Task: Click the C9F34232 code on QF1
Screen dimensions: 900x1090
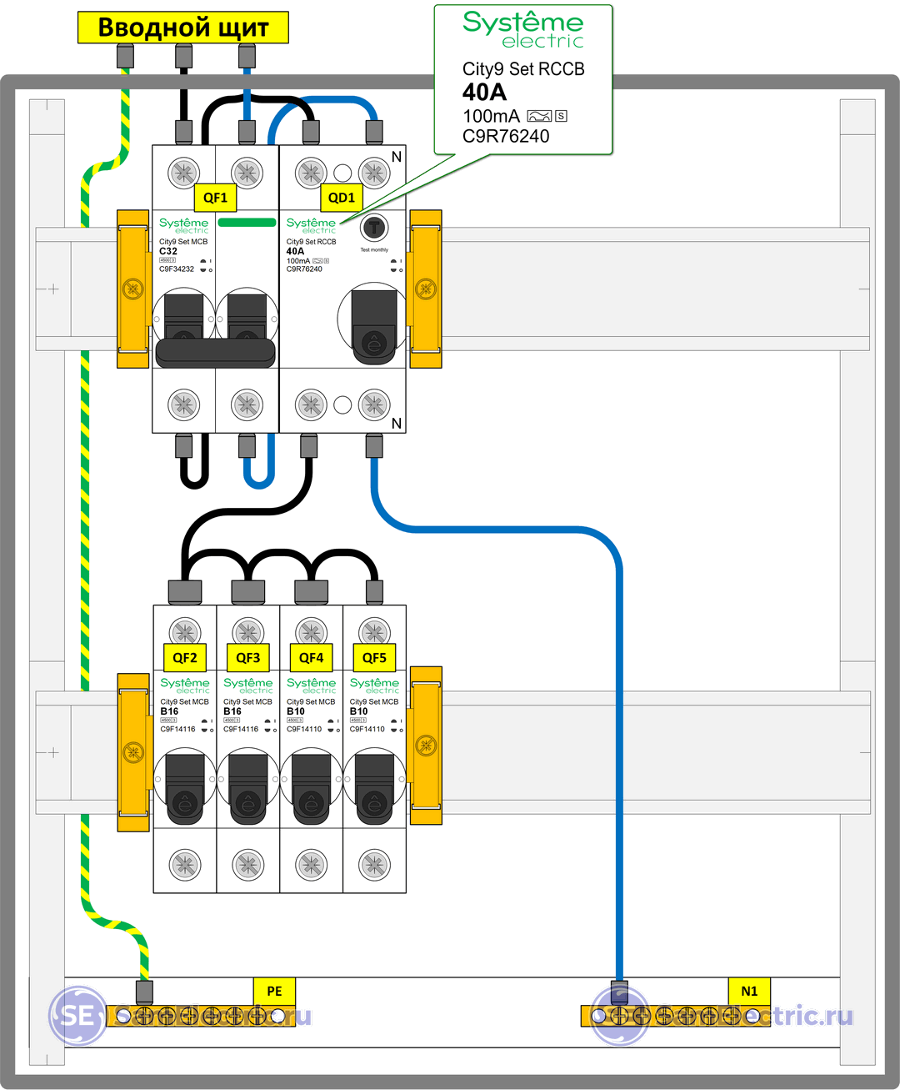Action: tap(177, 269)
